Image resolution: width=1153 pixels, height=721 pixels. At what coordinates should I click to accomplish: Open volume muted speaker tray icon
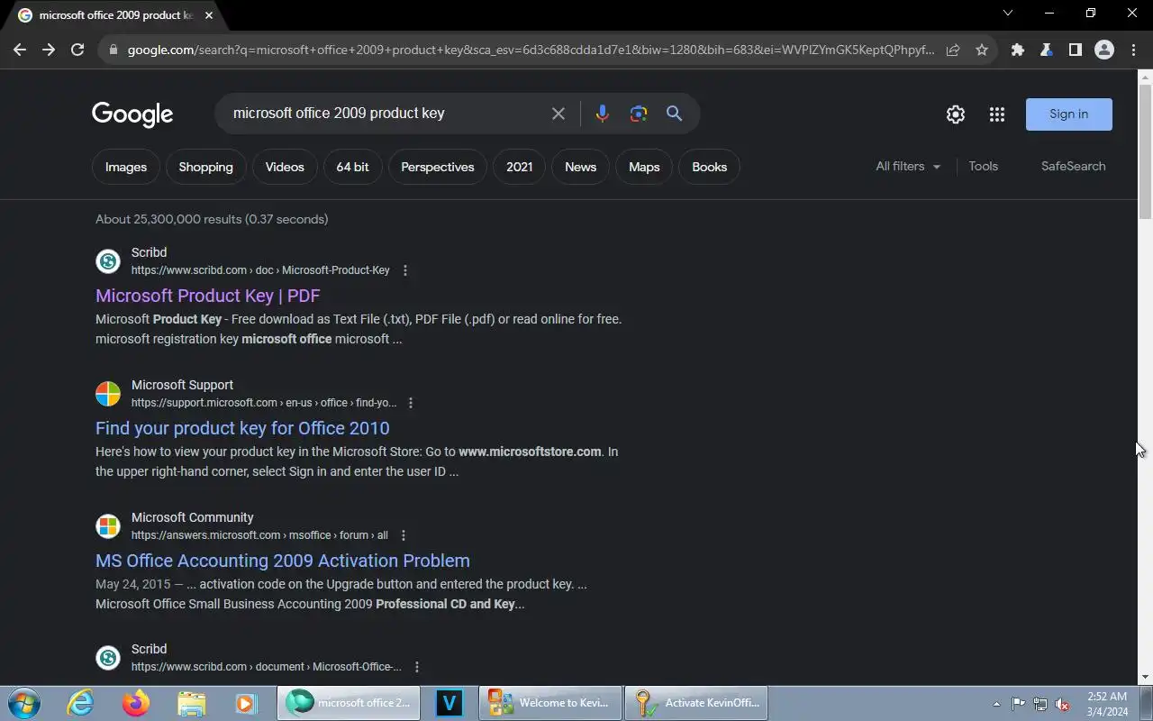1062,704
